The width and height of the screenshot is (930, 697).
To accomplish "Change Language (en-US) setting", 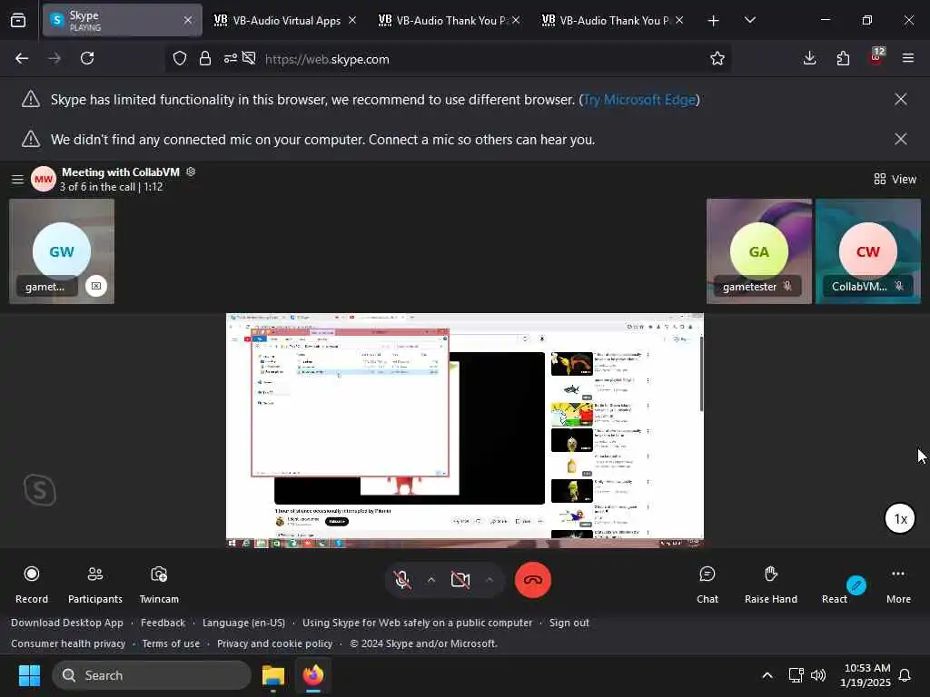I will (x=243, y=623).
